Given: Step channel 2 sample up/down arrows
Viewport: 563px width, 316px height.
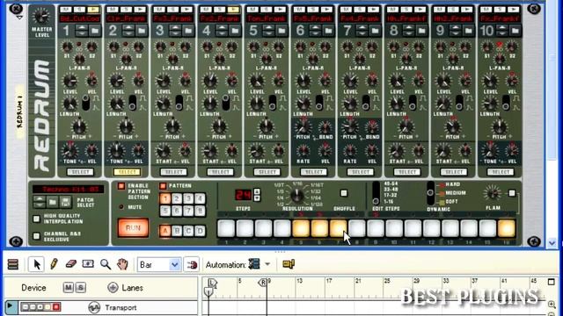Looking at the screenshot, I should point(128,32).
